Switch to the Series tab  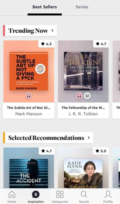82,7
